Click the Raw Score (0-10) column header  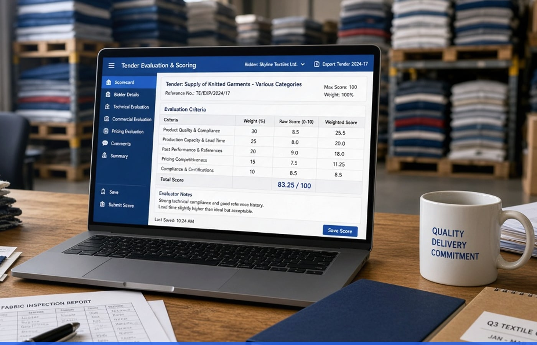(296, 122)
